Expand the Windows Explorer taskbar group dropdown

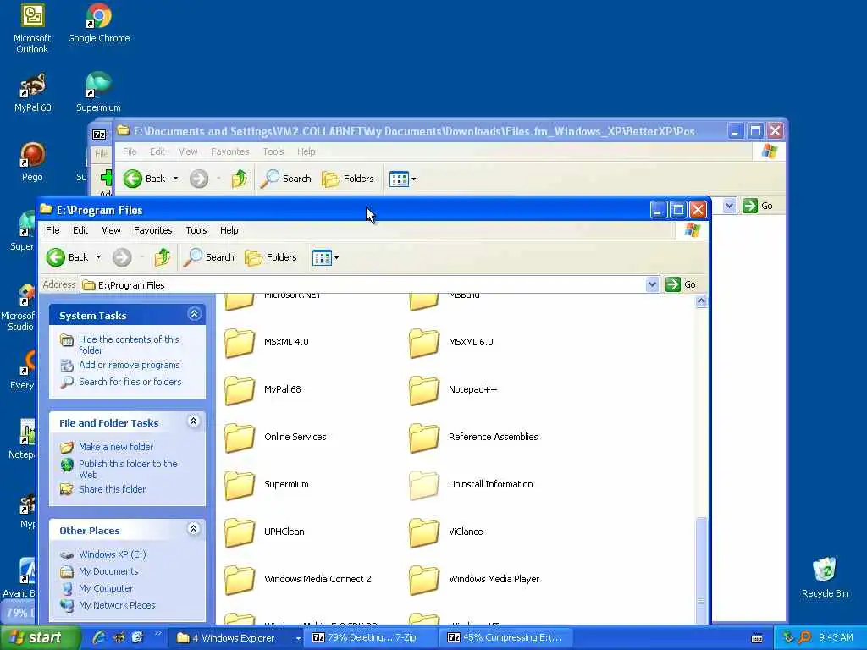pos(298,638)
